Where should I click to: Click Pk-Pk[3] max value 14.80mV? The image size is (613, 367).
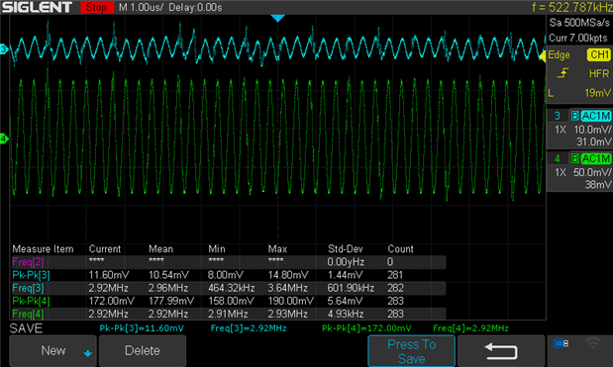tap(288, 275)
